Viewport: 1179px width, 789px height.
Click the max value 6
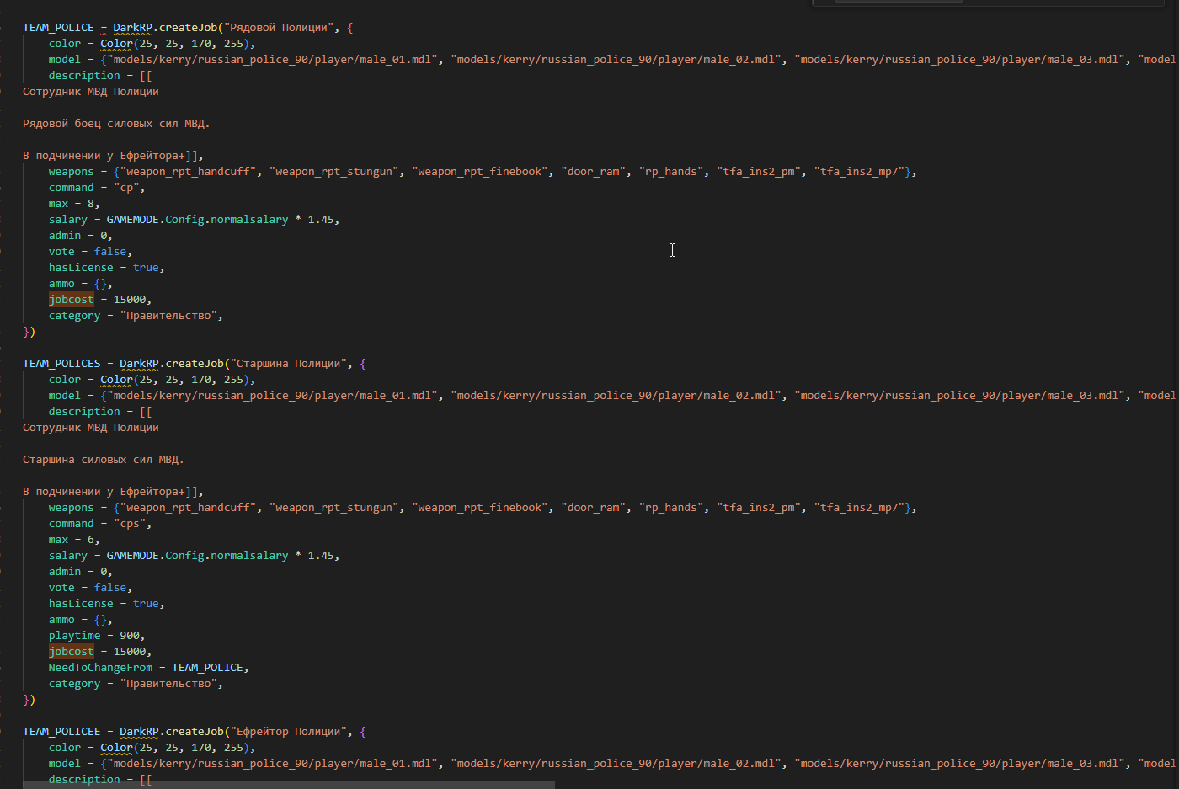[x=91, y=540]
